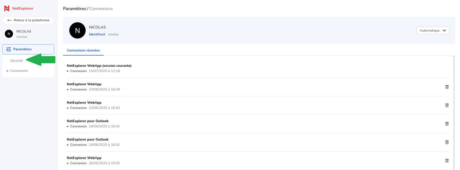The width and height of the screenshot is (460, 170).
Task: Click the sidebar N user avatar
Action: coord(9,34)
